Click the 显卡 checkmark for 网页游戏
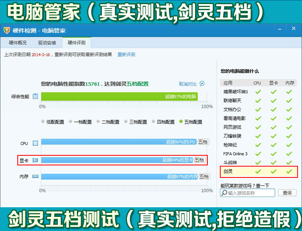 point(273,127)
